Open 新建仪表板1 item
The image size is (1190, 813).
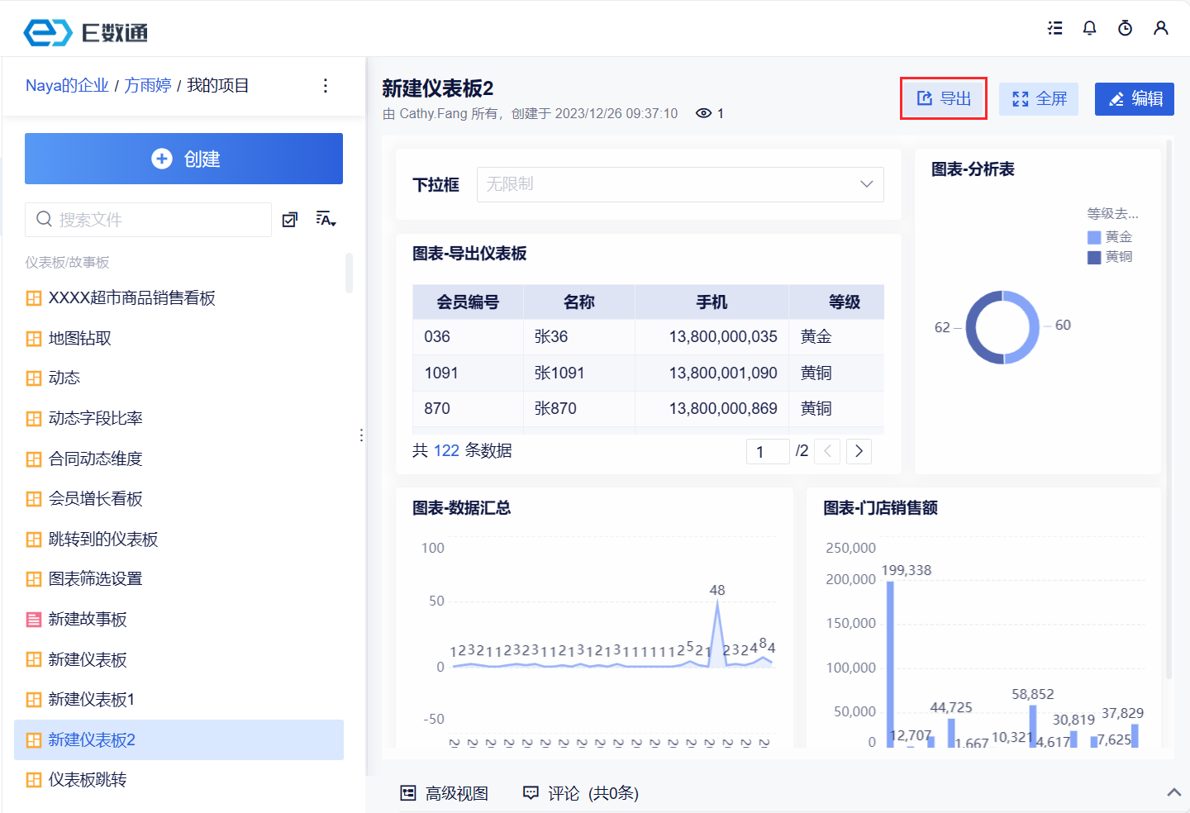click(92, 700)
